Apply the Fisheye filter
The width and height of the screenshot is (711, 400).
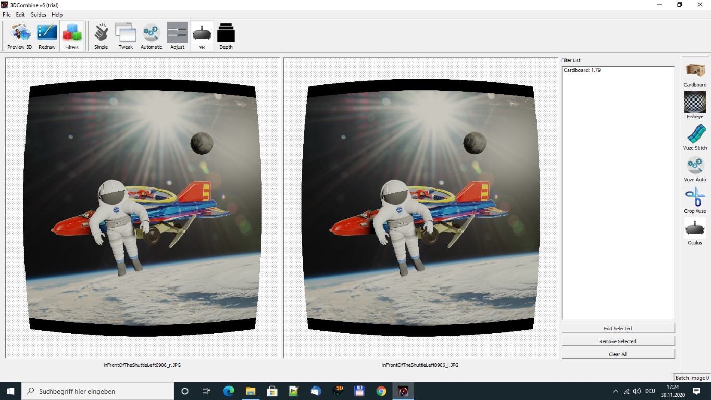point(695,106)
